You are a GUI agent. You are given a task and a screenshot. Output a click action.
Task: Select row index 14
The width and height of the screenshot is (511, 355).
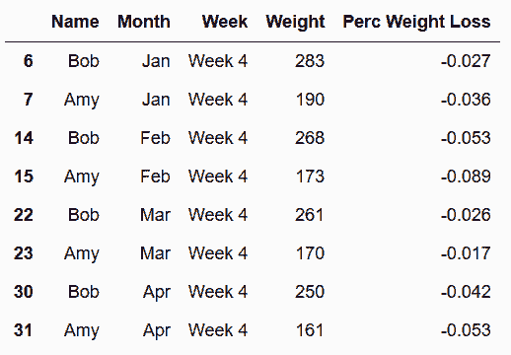(x=24, y=138)
